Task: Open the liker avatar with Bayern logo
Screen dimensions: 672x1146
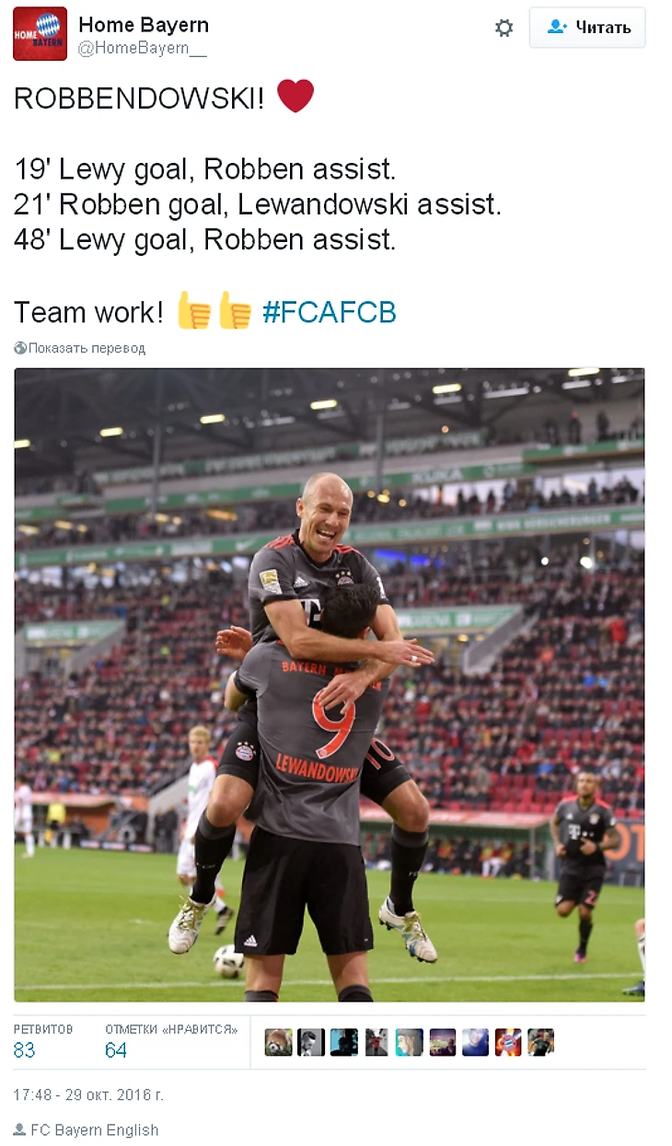Action: pyautogui.click(x=508, y=1042)
